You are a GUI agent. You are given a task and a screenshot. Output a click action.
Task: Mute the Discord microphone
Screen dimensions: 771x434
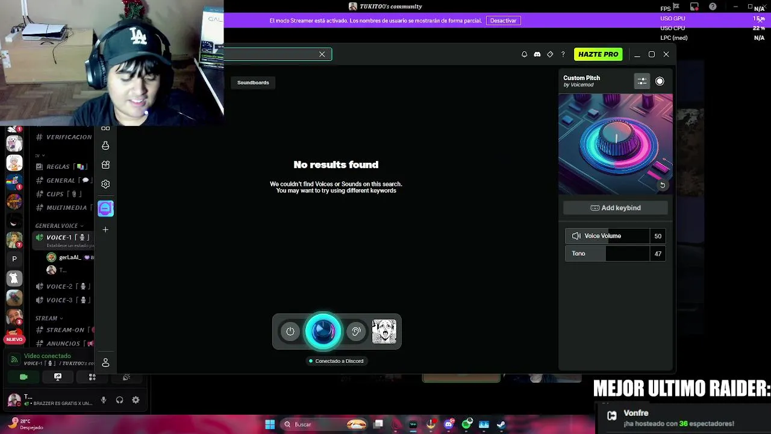click(104, 400)
